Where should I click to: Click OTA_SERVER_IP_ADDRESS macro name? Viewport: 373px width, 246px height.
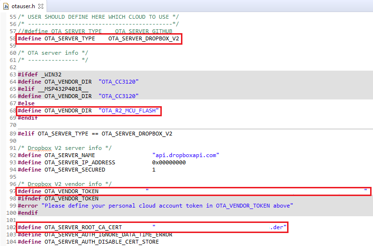[80, 162]
